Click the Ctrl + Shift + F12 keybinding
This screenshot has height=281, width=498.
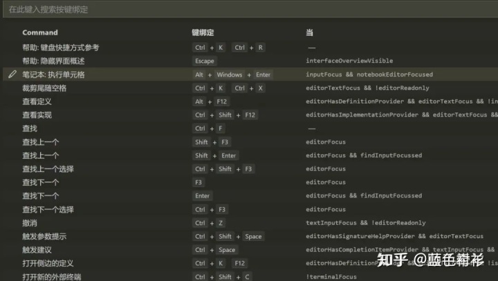point(225,115)
